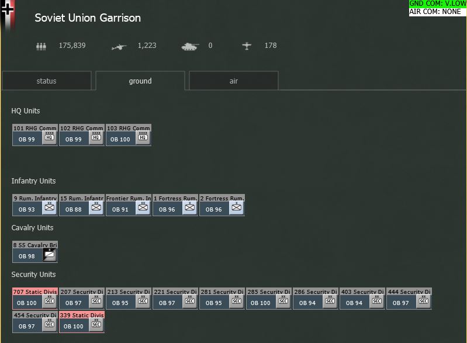Click the tank count icon

(190, 46)
